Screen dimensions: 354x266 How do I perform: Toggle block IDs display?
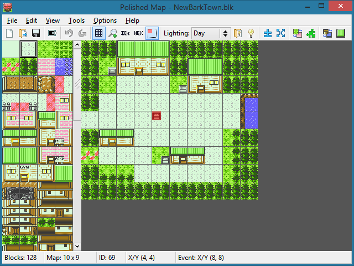pyautogui.click(x=126, y=33)
